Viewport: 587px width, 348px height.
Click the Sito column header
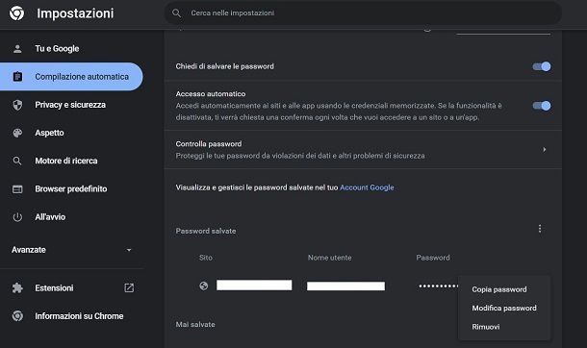(x=206, y=258)
